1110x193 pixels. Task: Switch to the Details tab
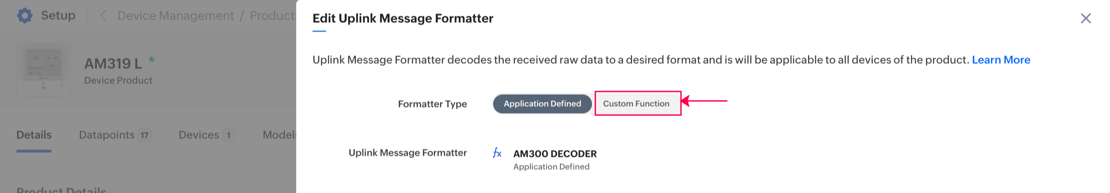[x=34, y=135]
